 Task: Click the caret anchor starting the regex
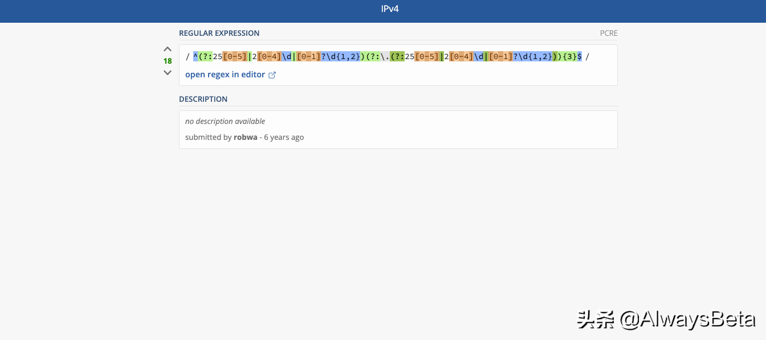click(x=195, y=56)
